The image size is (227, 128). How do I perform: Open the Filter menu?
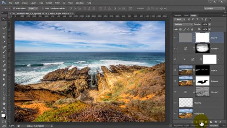[57, 3]
